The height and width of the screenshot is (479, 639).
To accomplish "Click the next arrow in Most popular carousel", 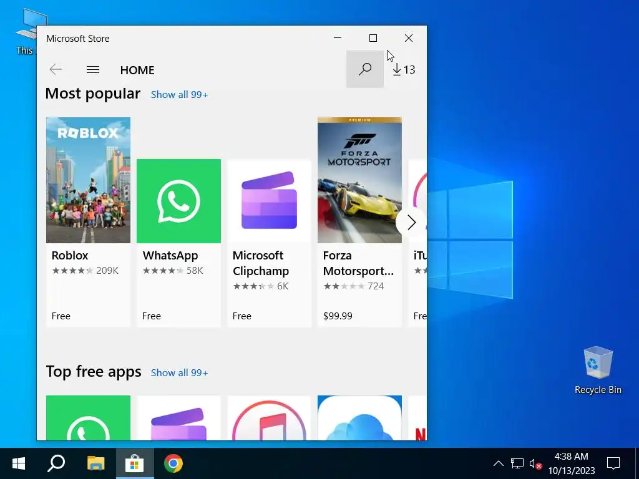I will tap(411, 223).
